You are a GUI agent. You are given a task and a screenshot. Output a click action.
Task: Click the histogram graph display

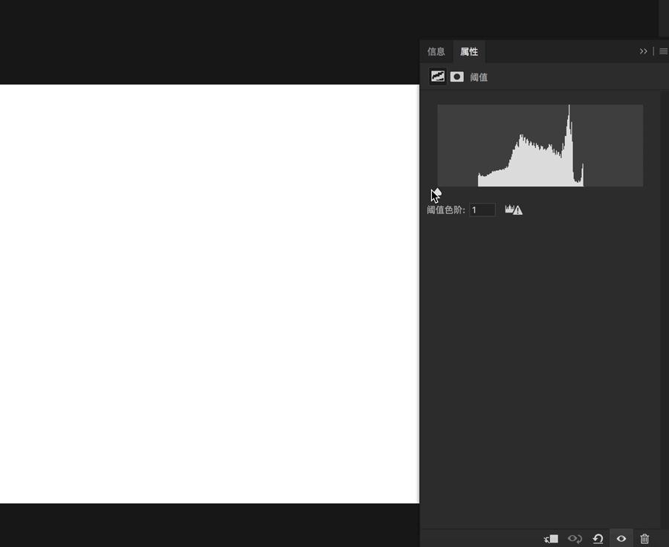(540, 146)
